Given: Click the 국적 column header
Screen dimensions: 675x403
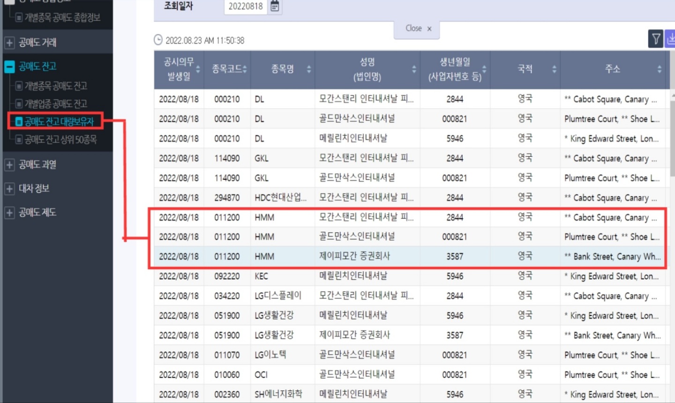Looking at the screenshot, I should [525, 69].
